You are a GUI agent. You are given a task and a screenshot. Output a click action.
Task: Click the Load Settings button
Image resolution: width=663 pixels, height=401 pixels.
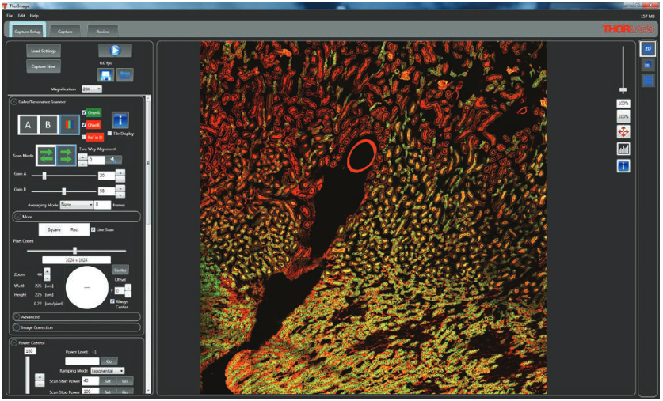pyautogui.click(x=43, y=51)
